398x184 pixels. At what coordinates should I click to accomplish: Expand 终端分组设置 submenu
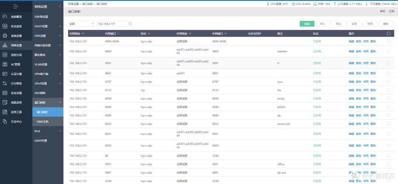click(60, 45)
